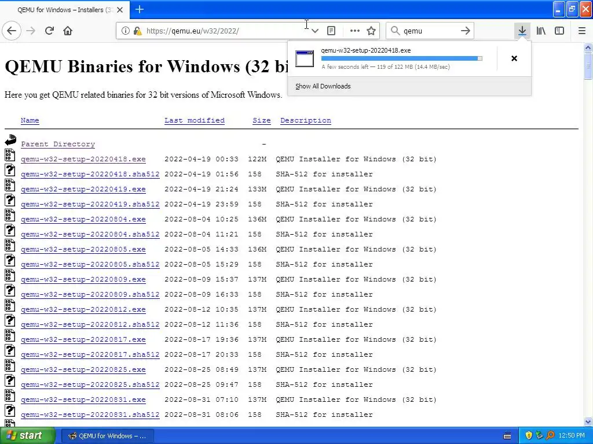This screenshot has width=593, height=444.
Task: Download qemu-w32-setup-20220825.exe
Action: [x=83, y=369]
